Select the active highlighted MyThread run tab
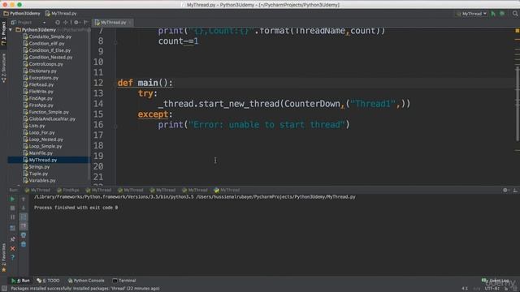This screenshot has width=520, height=292. 227,190
